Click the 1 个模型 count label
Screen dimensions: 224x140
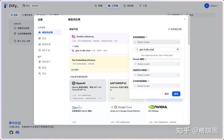tap(75, 46)
